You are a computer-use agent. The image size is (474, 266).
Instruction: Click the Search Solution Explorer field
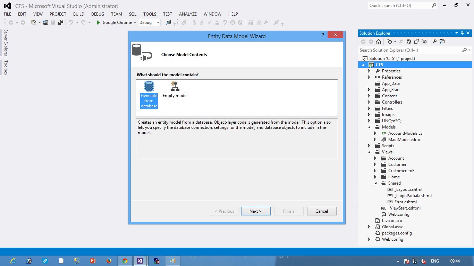click(x=410, y=50)
